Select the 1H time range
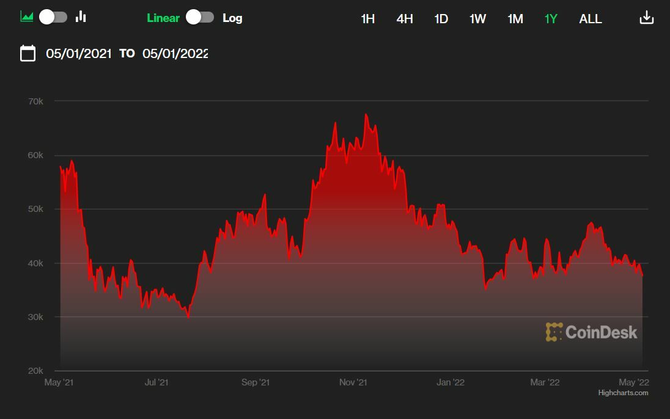The height and width of the screenshot is (419, 670). pos(367,19)
